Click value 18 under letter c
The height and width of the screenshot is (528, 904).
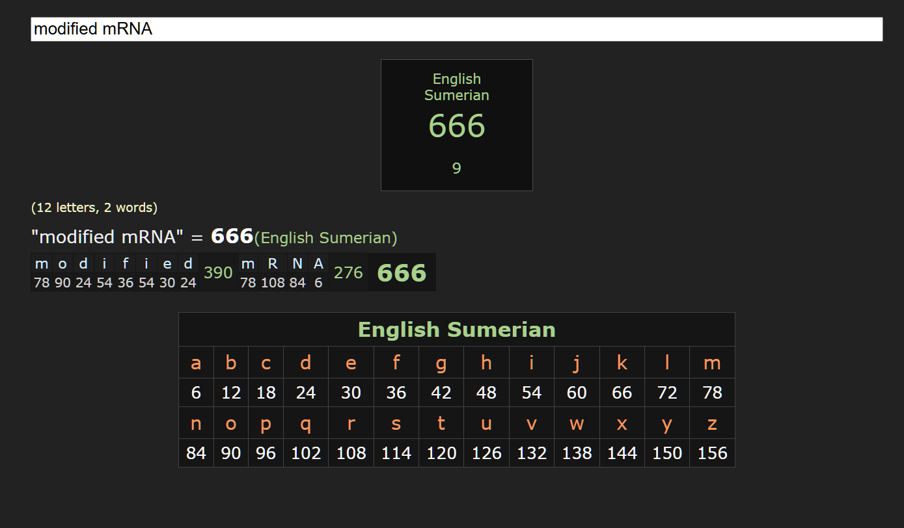(266, 393)
